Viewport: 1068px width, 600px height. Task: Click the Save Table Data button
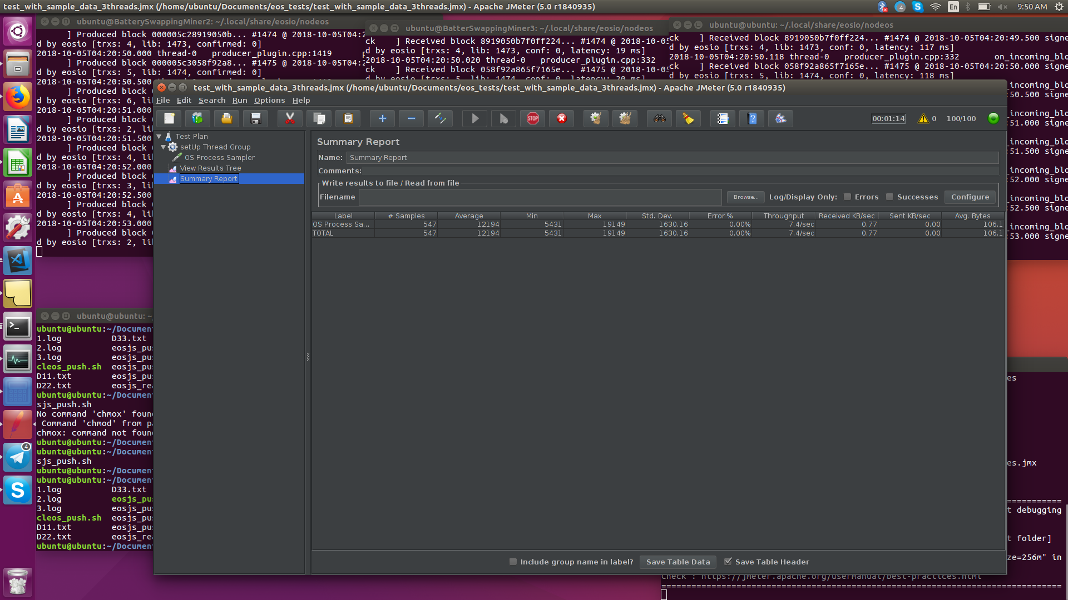[x=678, y=562]
